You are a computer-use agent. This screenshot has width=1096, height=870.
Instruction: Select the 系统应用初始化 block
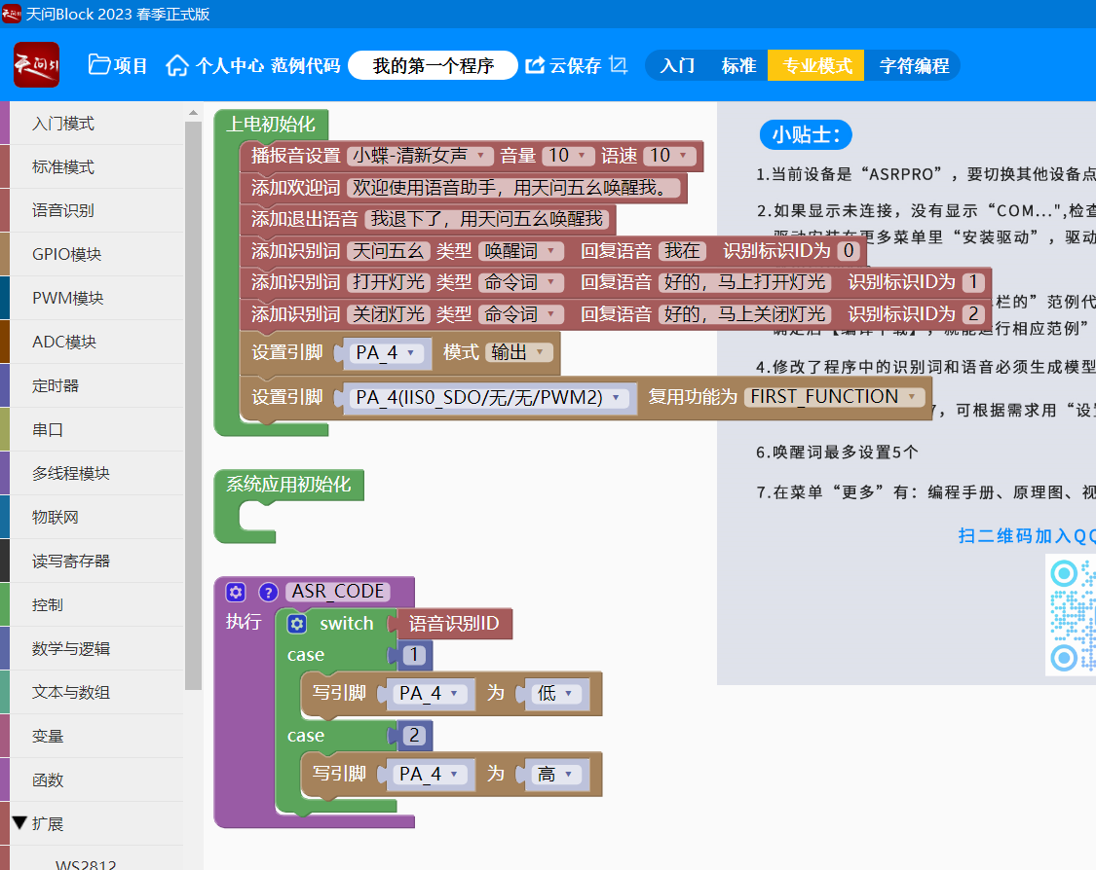click(x=288, y=485)
